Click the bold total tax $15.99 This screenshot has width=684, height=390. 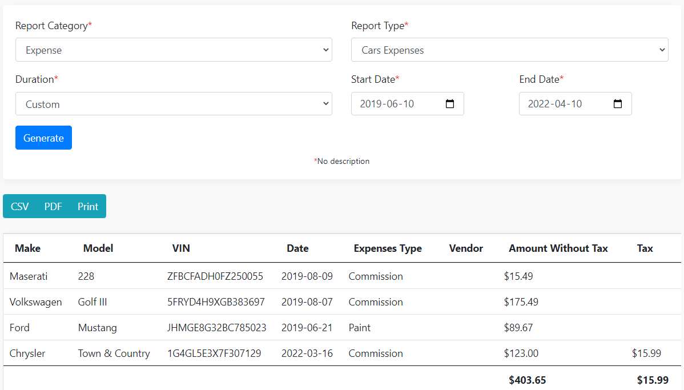click(653, 380)
